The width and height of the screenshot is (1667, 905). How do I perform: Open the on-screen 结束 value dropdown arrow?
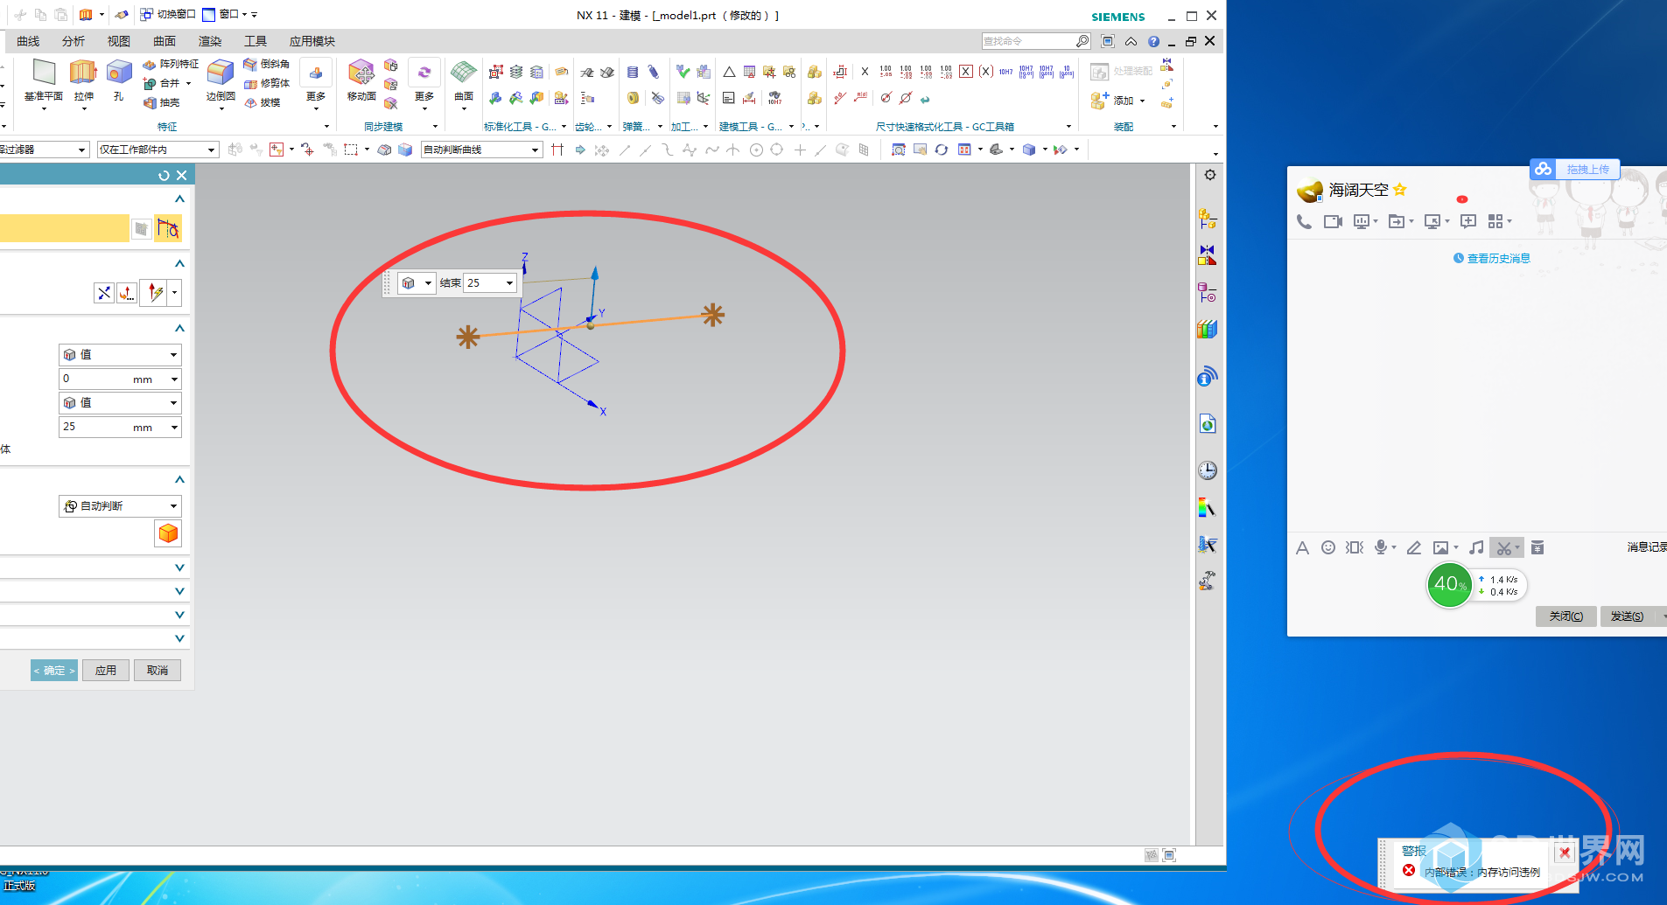point(510,283)
